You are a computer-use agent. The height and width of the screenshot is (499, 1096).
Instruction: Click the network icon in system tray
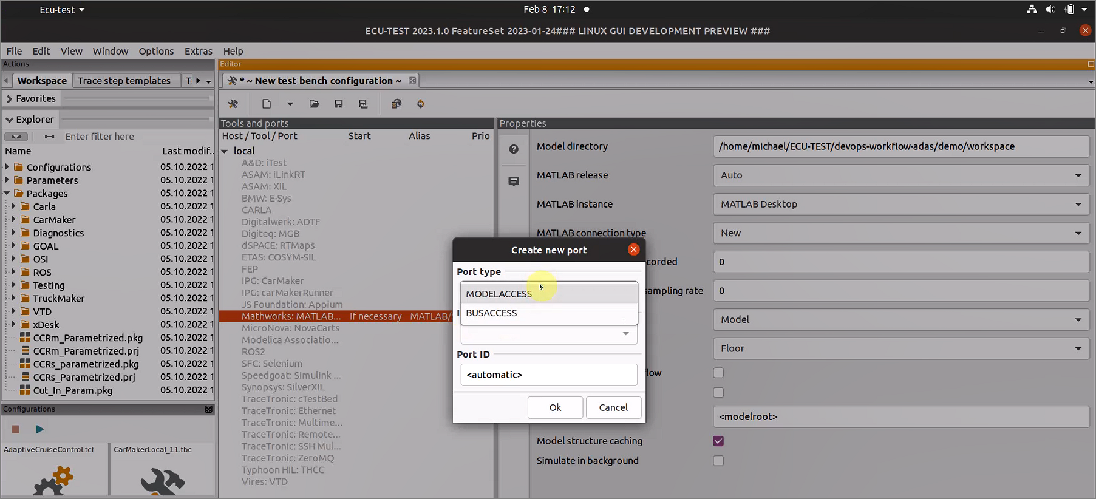[1032, 9]
